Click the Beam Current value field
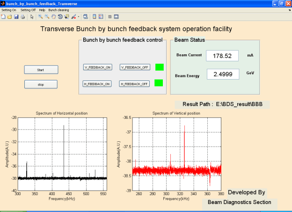The image size is (292, 212). click(x=222, y=56)
